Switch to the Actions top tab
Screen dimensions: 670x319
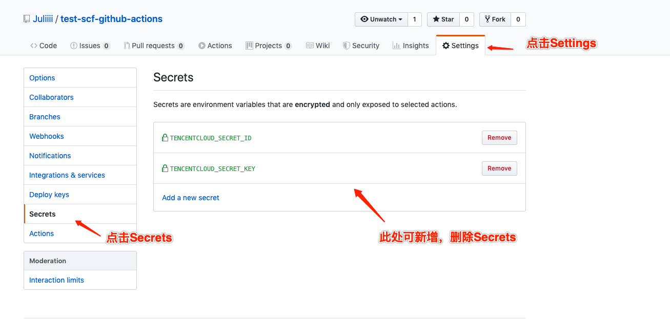click(215, 46)
